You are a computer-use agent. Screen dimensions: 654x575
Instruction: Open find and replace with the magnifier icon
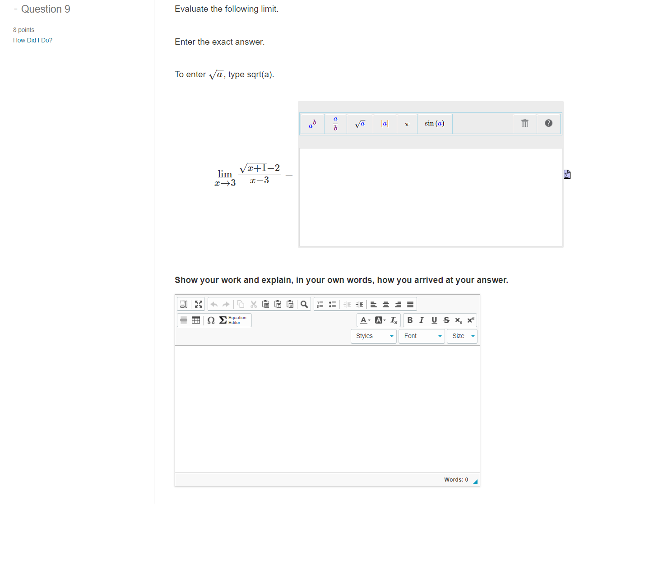tap(304, 304)
